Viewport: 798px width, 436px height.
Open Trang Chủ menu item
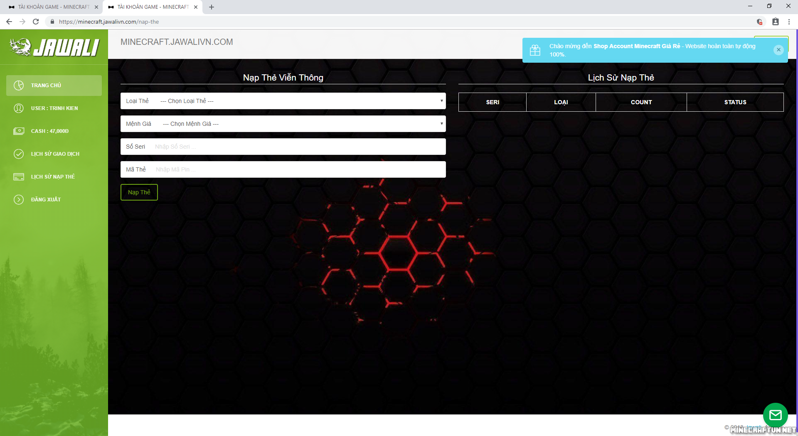point(54,86)
